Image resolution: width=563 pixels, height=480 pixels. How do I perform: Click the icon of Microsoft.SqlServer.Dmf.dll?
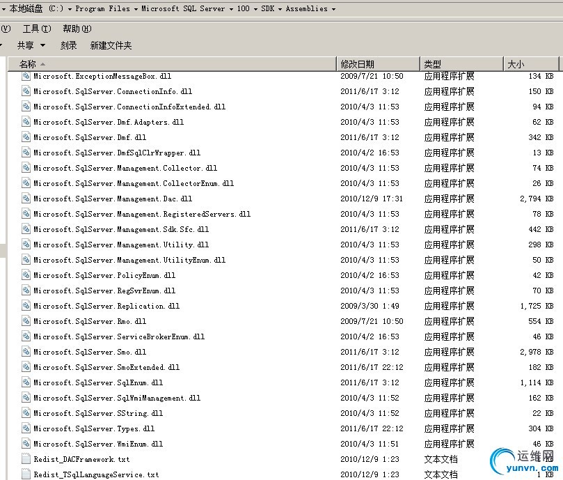tap(26, 137)
